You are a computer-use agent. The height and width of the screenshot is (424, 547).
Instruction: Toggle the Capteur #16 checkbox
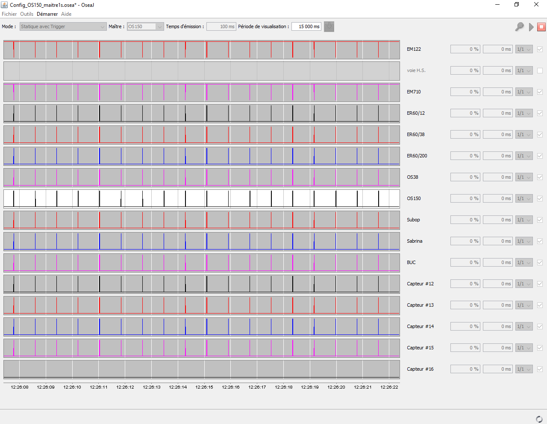(540, 369)
